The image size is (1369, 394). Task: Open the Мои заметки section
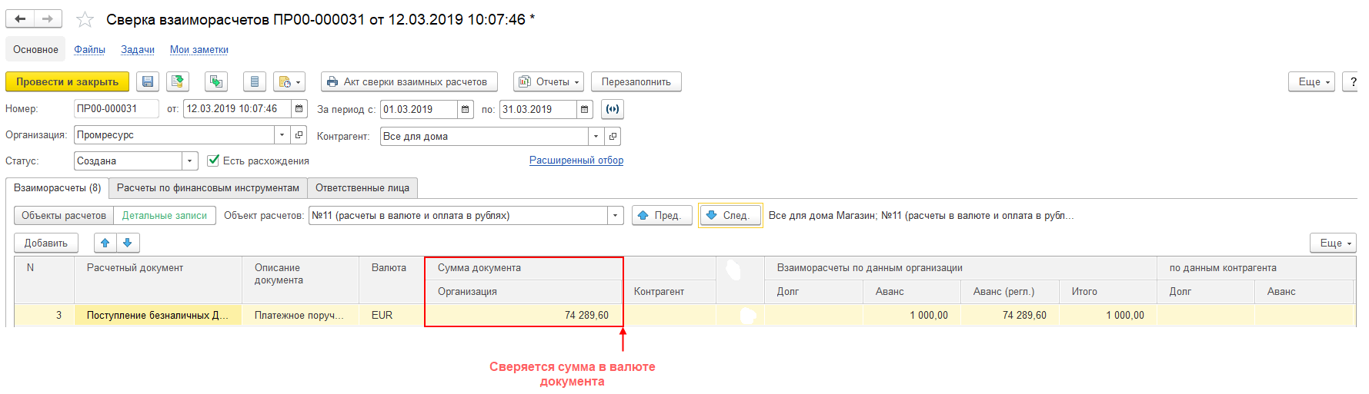[x=199, y=49]
